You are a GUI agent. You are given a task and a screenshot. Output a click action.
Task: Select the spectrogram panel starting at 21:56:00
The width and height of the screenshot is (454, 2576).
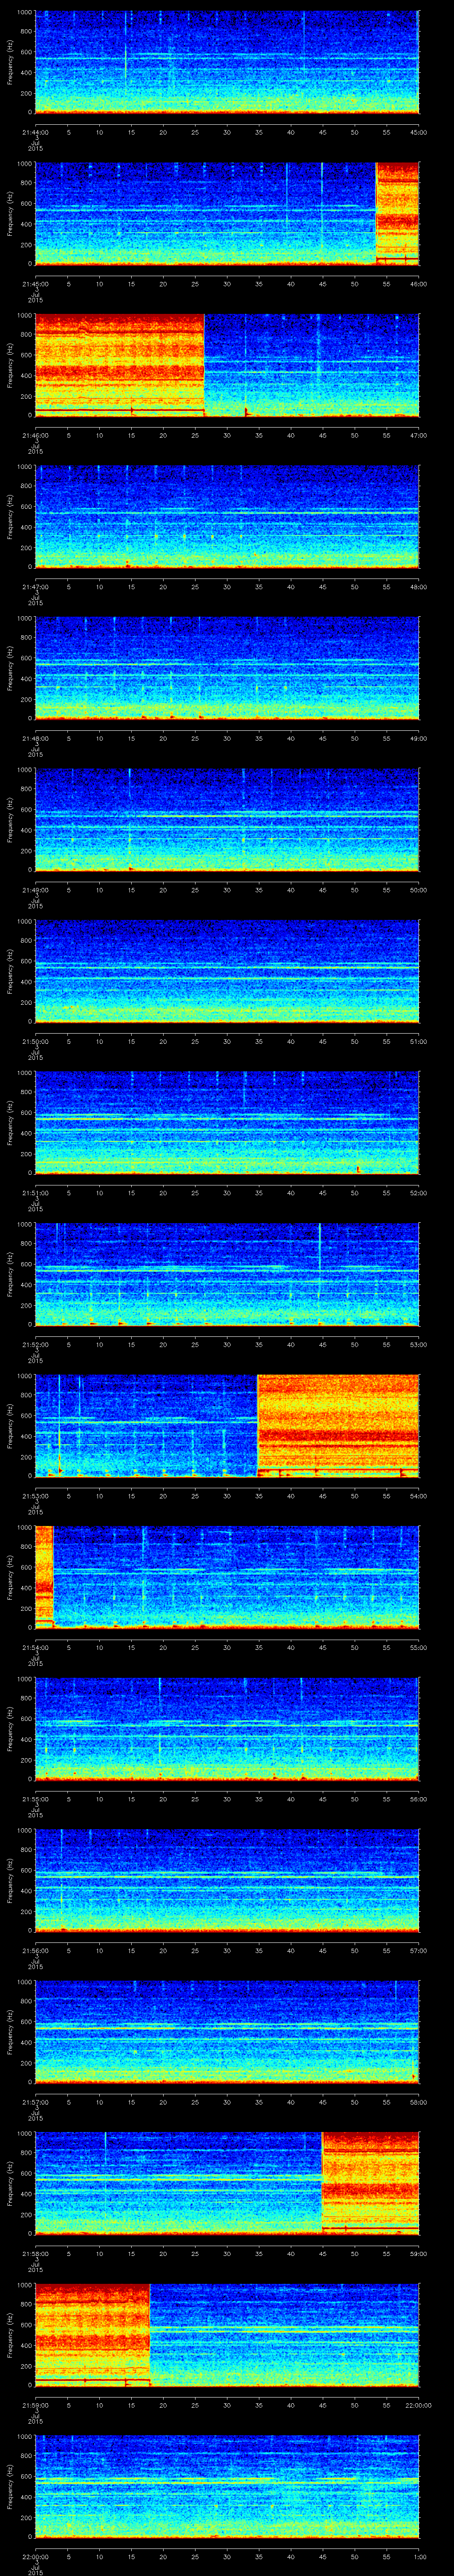(227, 1881)
